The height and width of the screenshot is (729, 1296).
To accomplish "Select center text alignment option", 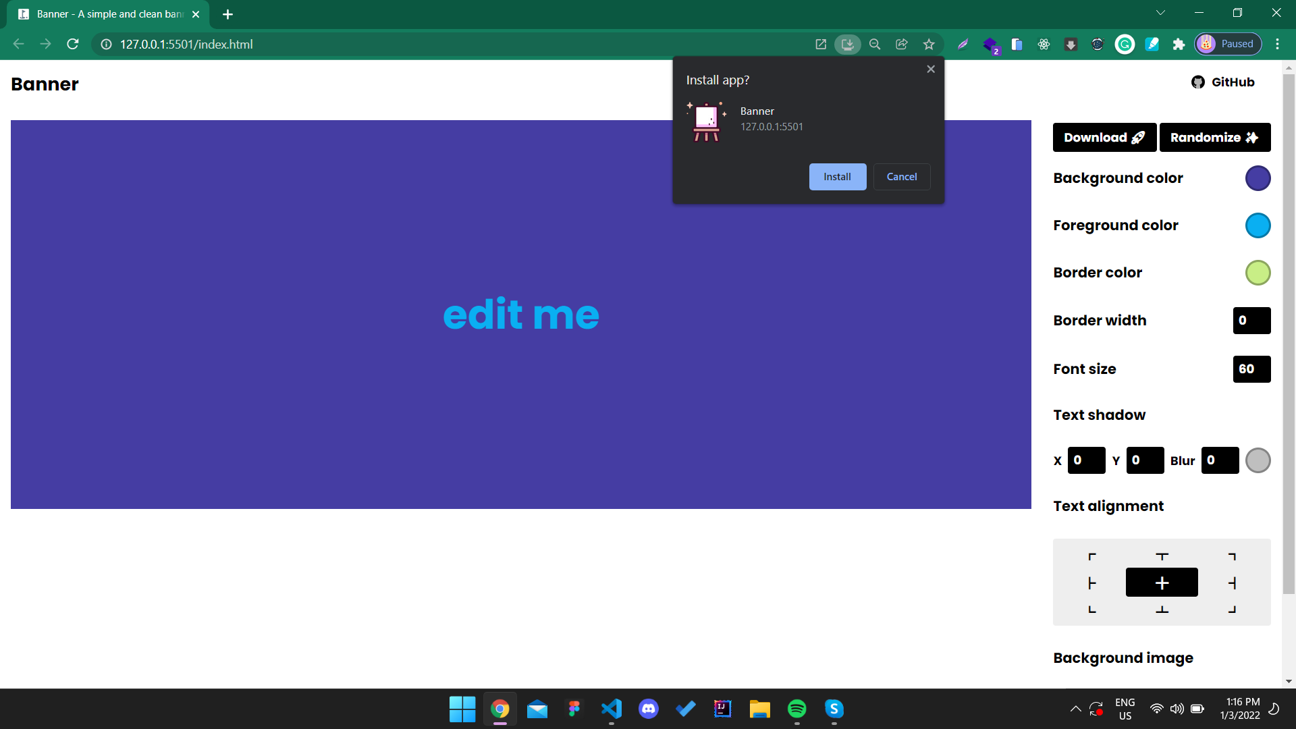I will pos(1162,583).
